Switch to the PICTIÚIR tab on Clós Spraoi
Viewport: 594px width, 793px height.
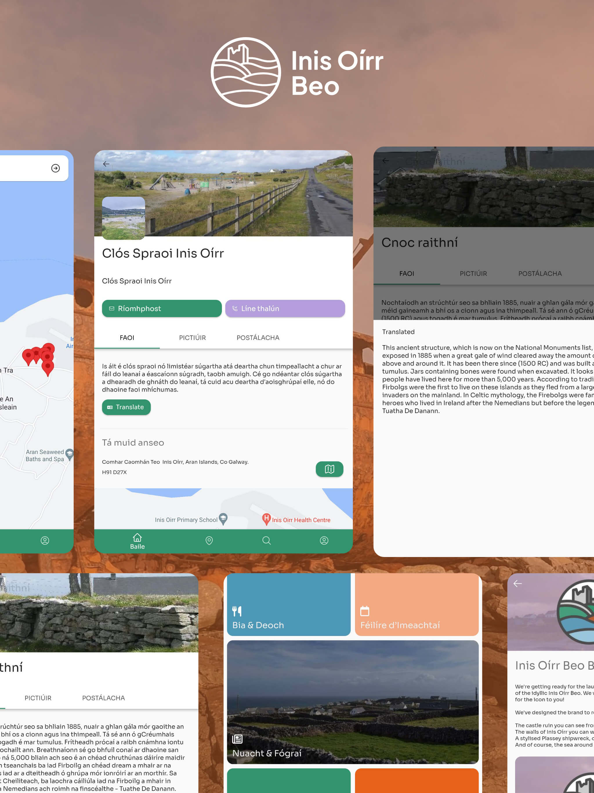(x=192, y=338)
